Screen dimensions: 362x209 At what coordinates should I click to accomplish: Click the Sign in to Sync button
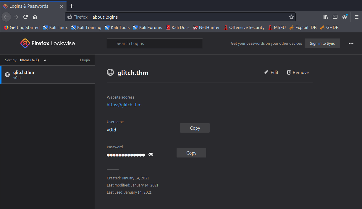tap(322, 43)
